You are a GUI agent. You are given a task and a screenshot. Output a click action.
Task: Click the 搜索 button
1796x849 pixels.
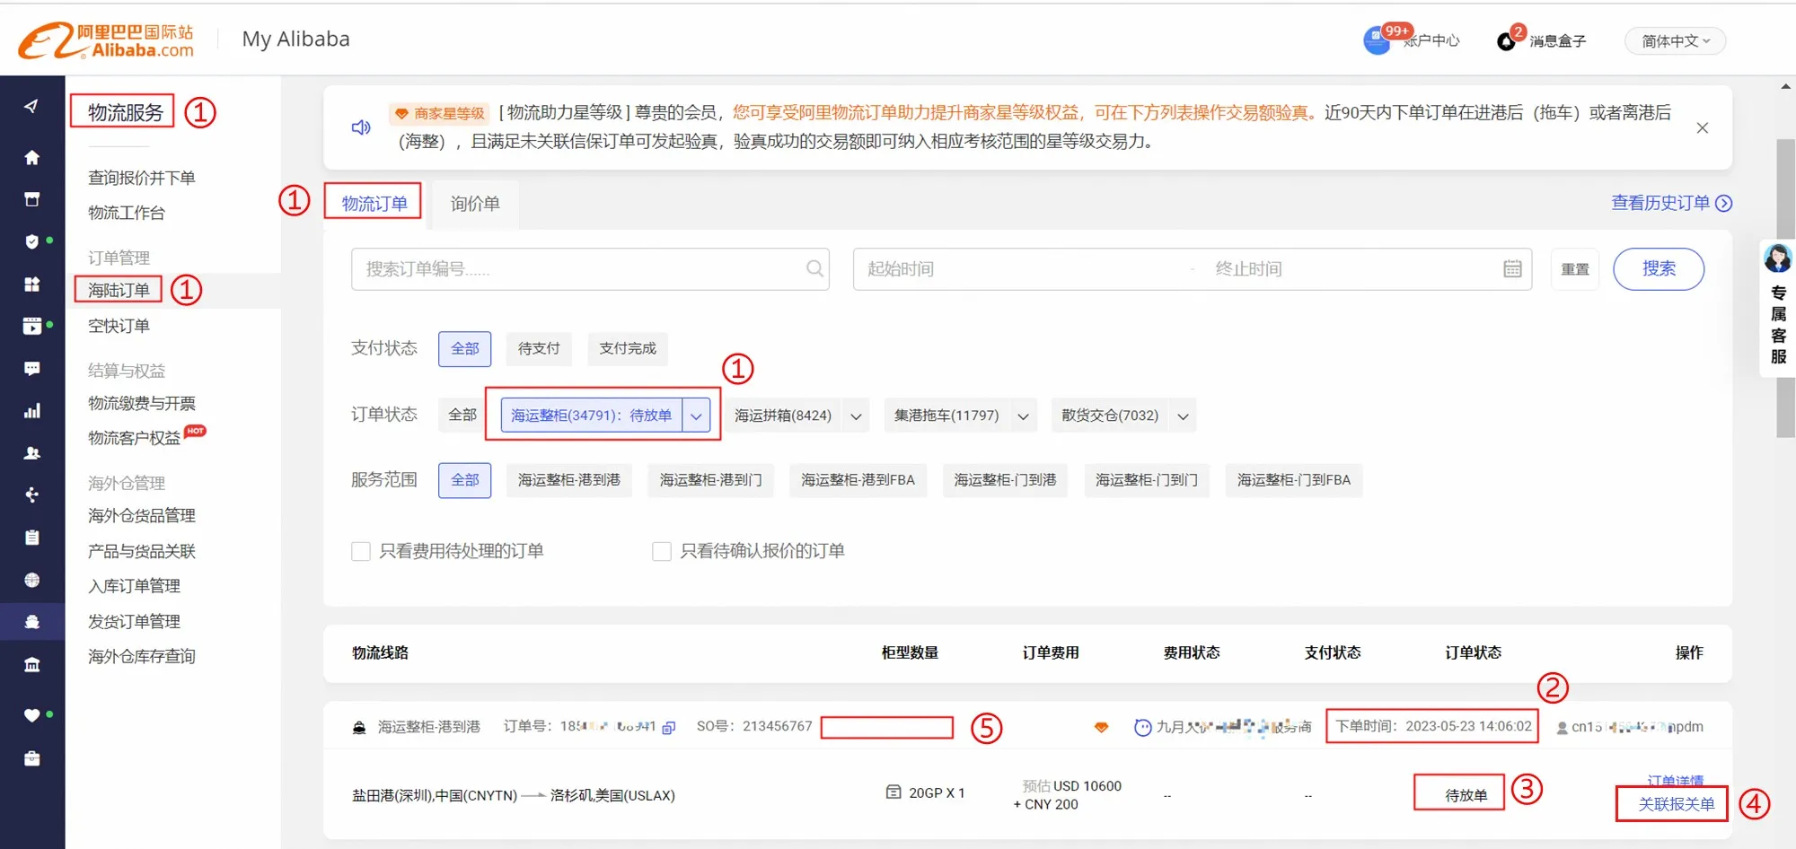1658,269
